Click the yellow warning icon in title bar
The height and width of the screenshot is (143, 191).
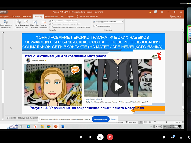150,12
